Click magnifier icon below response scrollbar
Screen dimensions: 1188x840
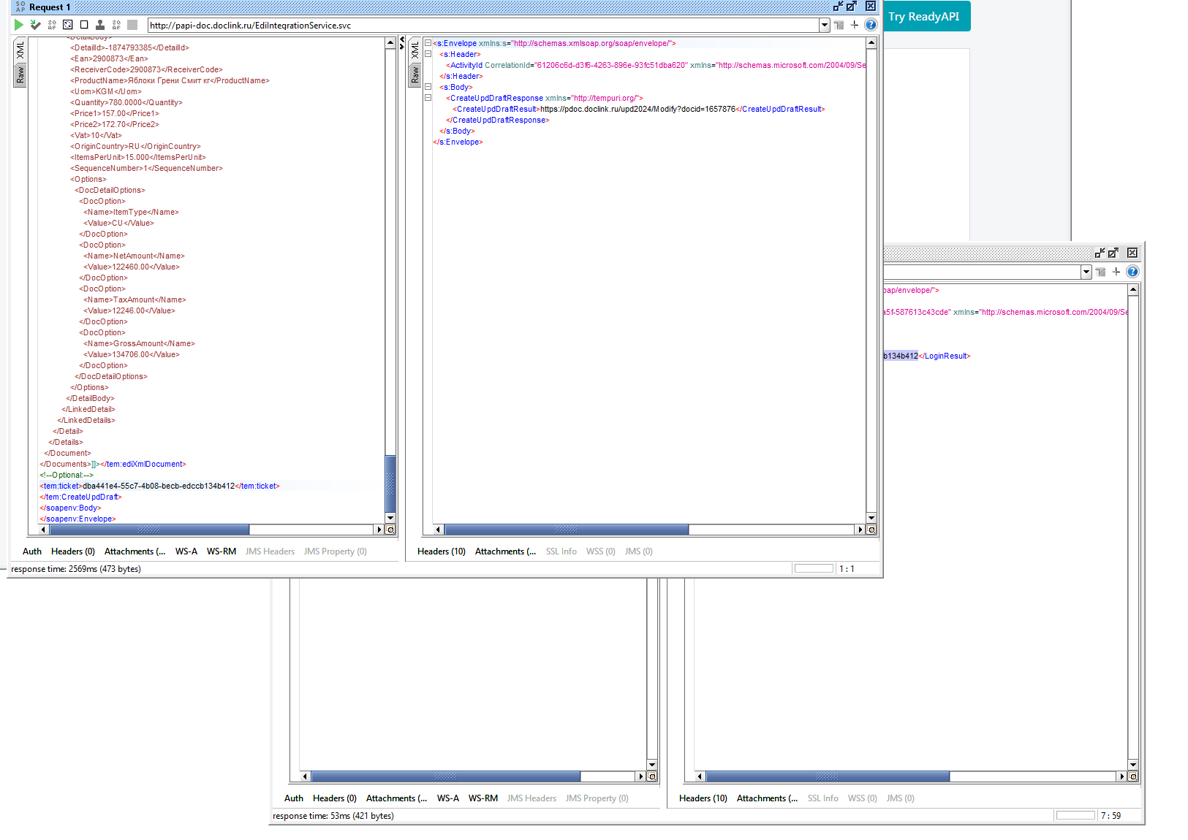(x=871, y=530)
